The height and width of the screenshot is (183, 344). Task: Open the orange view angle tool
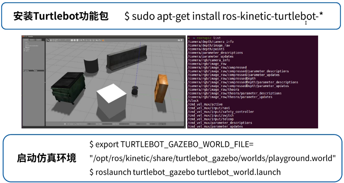click(x=103, y=41)
